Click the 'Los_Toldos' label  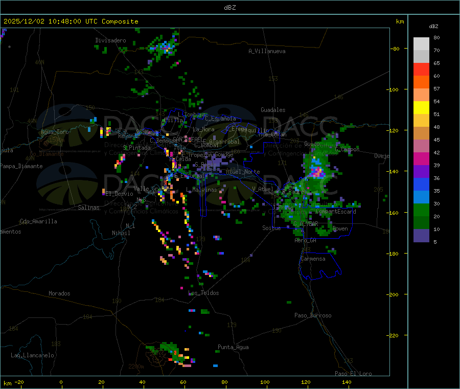[x=203, y=293]
